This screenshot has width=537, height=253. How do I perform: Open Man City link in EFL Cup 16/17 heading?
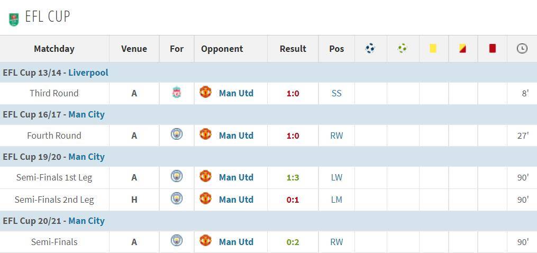pyautogui.click(x=86, y=114)
